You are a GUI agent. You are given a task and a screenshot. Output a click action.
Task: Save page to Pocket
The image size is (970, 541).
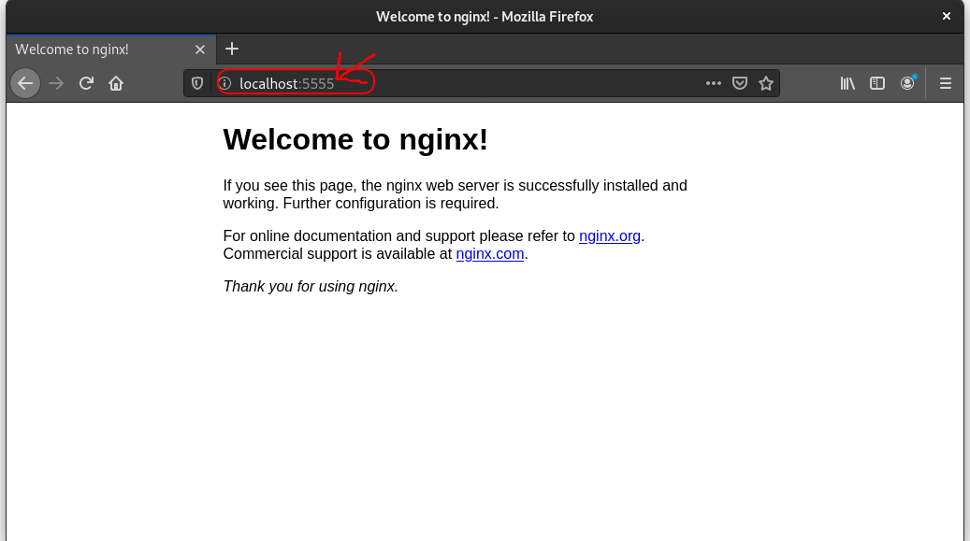(740, 83)
